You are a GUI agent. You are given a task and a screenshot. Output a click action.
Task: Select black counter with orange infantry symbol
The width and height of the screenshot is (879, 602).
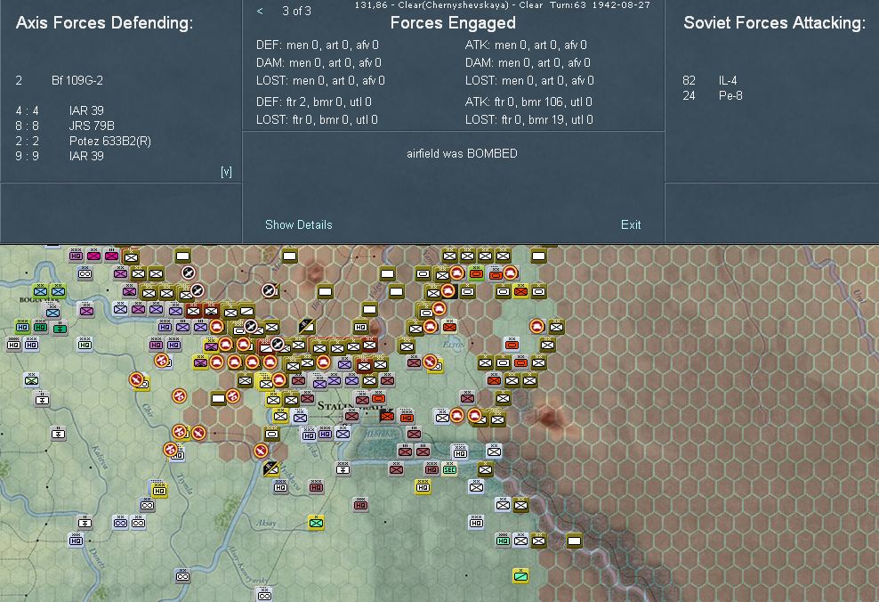point(387,415)
